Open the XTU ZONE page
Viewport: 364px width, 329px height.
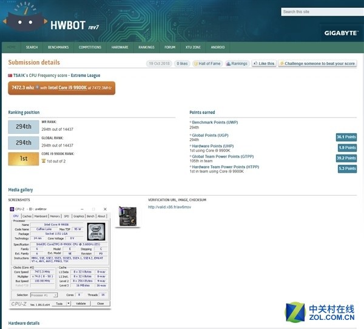click(193, 47)
